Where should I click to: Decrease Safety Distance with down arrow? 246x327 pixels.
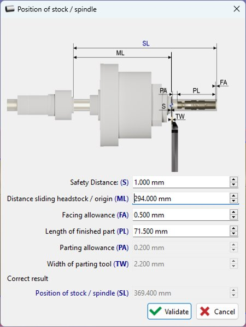tap(234, 185)
